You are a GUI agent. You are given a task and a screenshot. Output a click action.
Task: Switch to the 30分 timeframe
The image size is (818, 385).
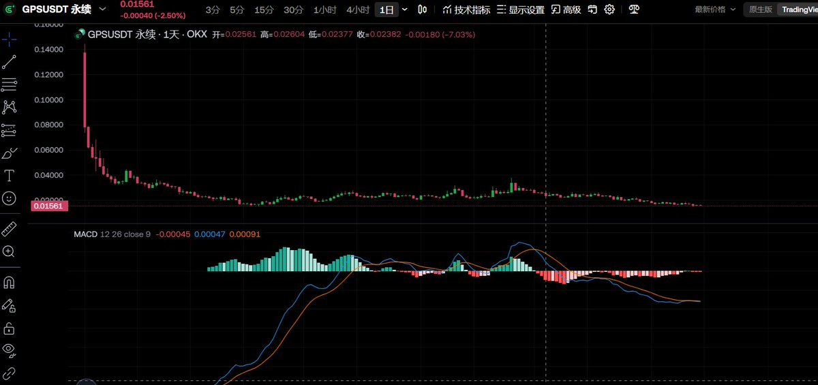(293, 10)
